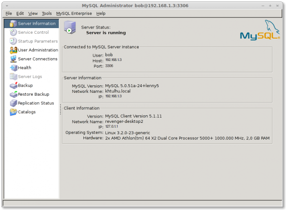Click the Server Connections monitor icon
The width and height of the screenshot is (286, 210).
[x=13, y=59]
